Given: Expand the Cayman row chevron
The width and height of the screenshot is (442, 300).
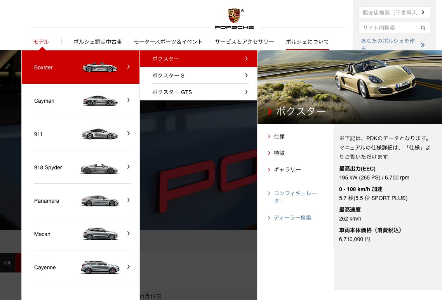Looking at the screenshot, I should (x=129, y=100).
